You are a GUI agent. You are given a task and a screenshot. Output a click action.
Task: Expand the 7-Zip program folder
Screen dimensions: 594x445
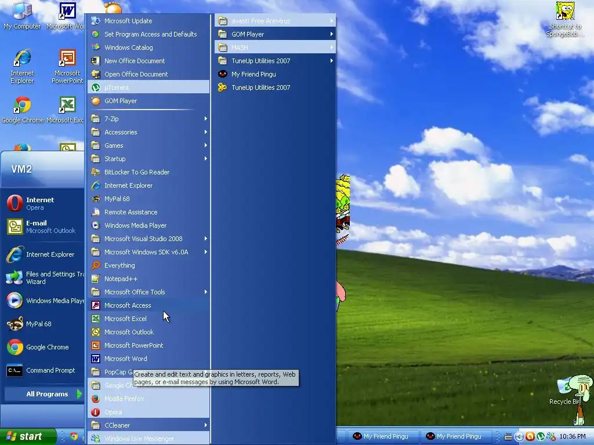coord(148,119)
